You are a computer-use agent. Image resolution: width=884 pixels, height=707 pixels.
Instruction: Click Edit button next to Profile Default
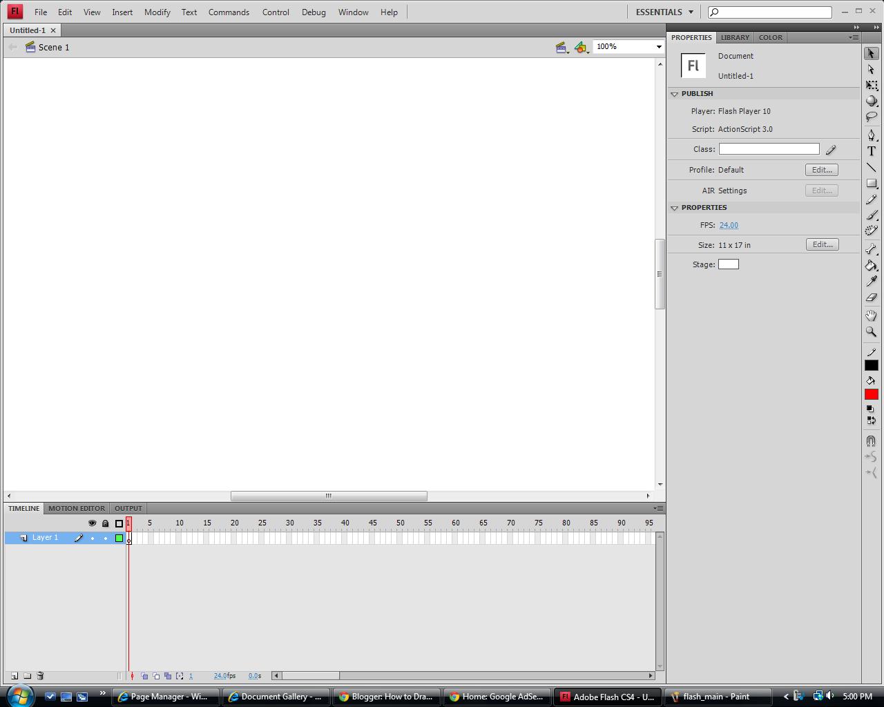point(821,169)
